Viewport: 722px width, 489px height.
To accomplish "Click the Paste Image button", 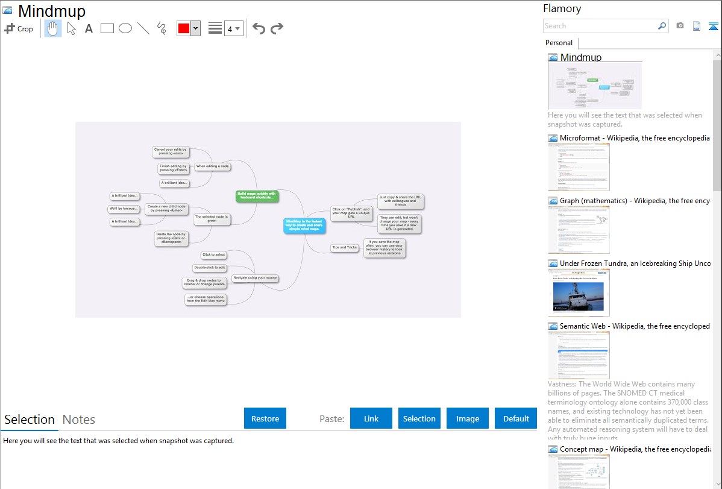I will click(468, 418).
